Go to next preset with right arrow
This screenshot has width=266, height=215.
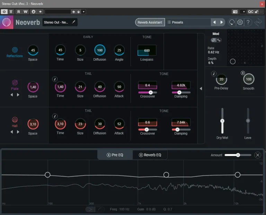[222, 22]
